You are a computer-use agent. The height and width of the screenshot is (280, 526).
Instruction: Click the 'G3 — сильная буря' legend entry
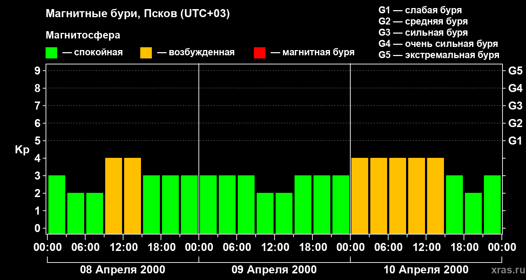tap(423, 33)
